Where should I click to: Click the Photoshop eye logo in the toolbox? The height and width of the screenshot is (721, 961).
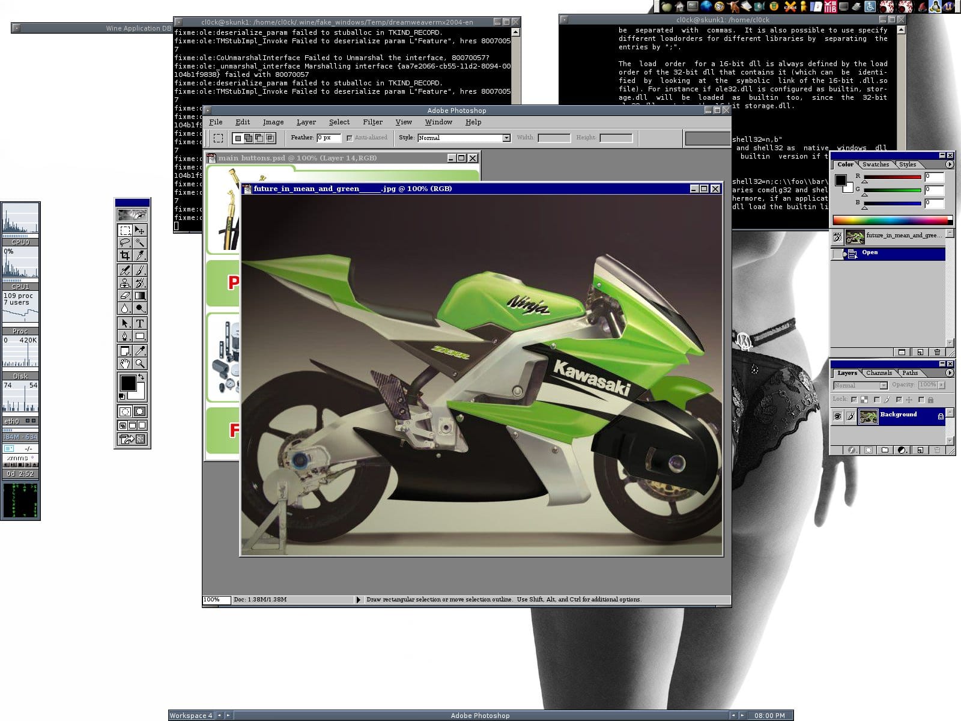tap(132, 214)
